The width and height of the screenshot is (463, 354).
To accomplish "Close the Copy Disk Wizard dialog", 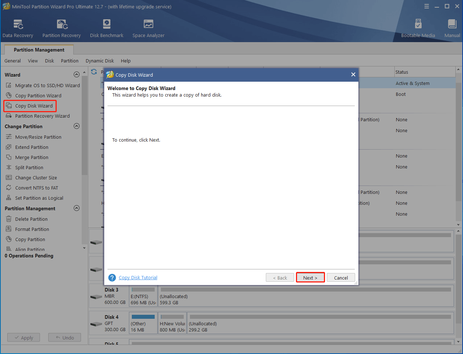I will (353, 74).
